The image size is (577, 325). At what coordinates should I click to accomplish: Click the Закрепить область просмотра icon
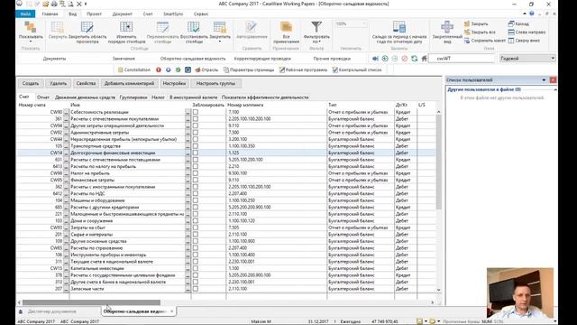tap(87, 27)
